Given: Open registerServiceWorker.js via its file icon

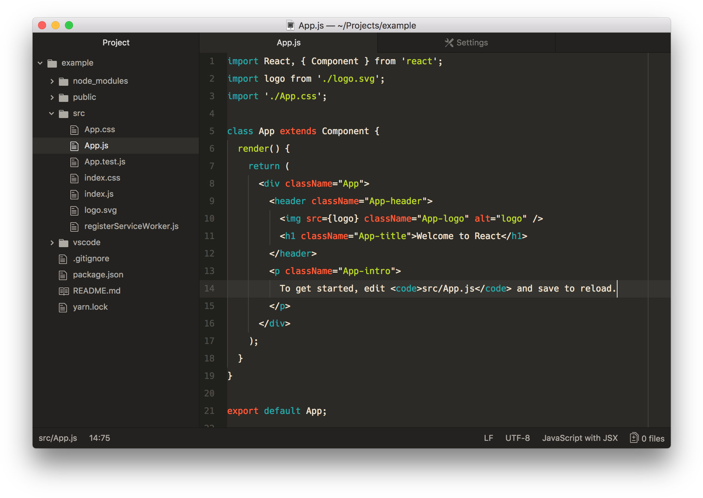Looking at the screenshot, I should click(x=74, y=226).
